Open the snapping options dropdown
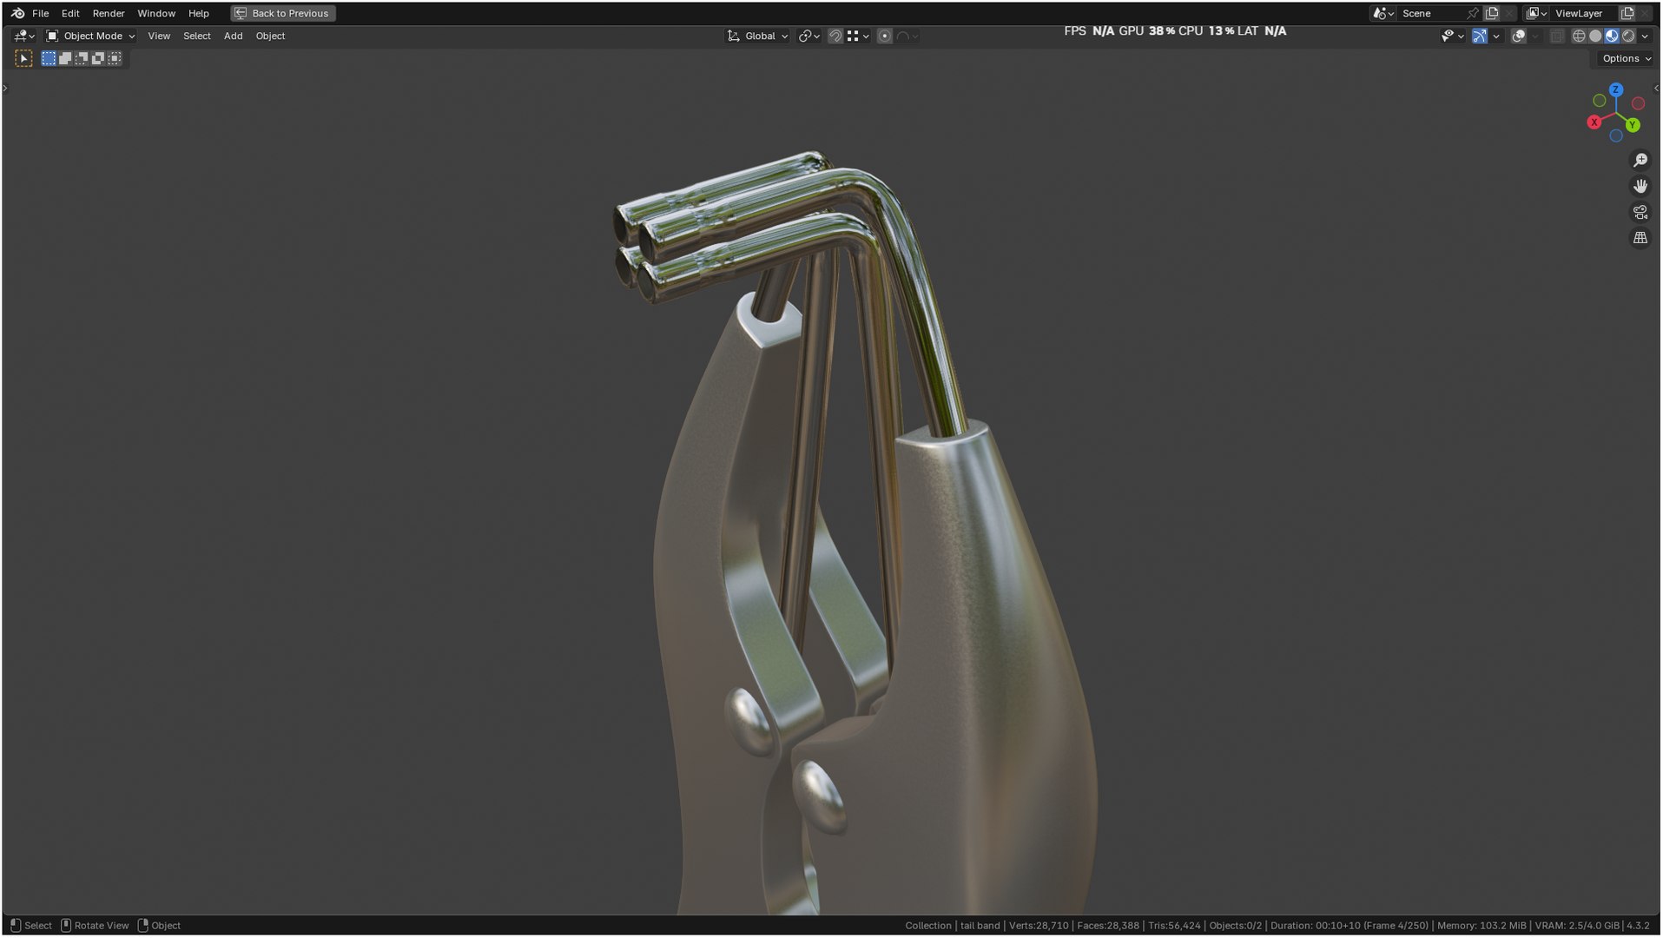The height and width of the screenshot is (938, 1663). click(x=859, y=36)
